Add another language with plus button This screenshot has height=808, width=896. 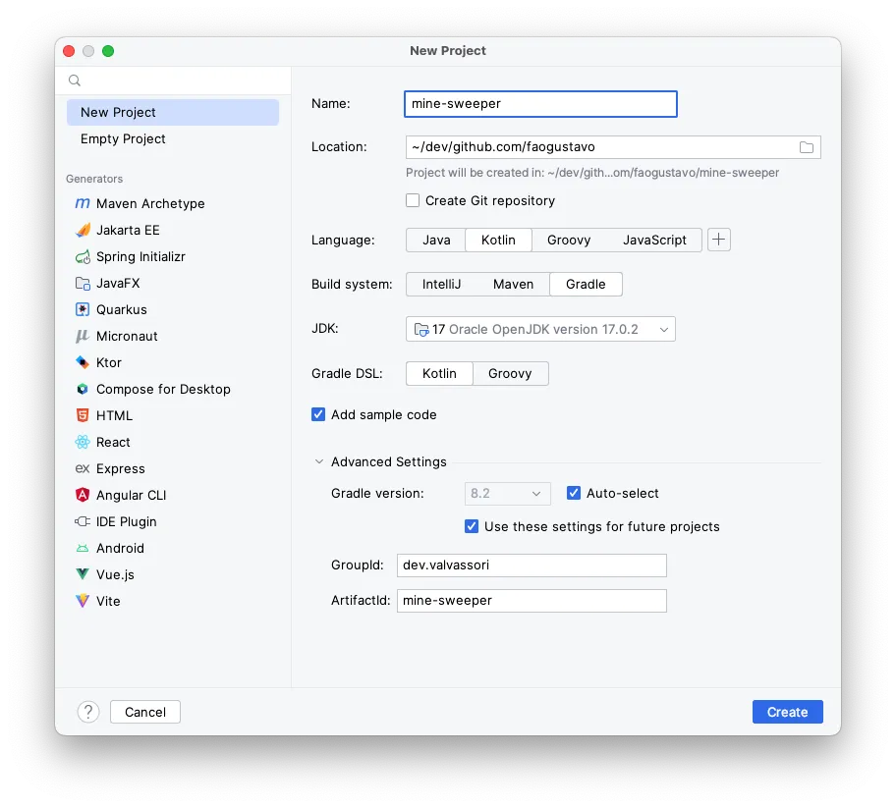(x=719, y=240)
